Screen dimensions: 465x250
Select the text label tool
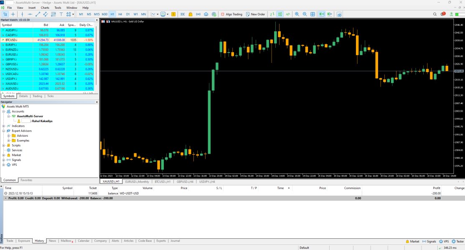click(x=61, y=14)
